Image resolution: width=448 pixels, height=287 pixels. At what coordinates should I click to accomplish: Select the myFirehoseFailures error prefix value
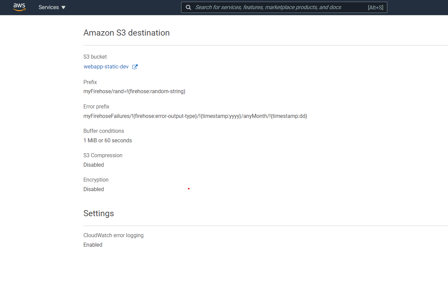[195, 116]
